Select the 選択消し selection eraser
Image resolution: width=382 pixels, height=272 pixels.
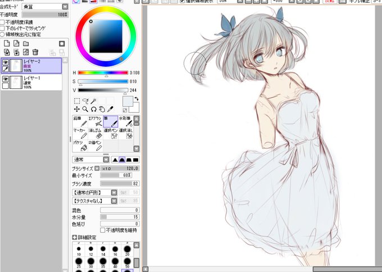point(126,134)
